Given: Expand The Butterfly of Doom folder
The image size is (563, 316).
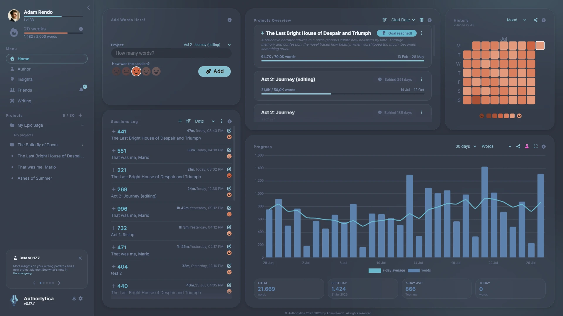Looking at the screenshot, I should point(82,145).
